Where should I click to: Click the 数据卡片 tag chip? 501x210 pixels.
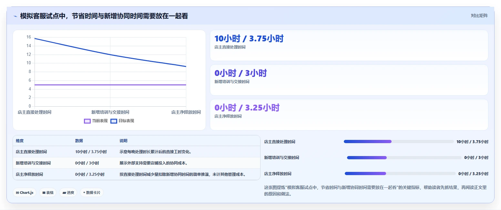(x=92, y=193)
